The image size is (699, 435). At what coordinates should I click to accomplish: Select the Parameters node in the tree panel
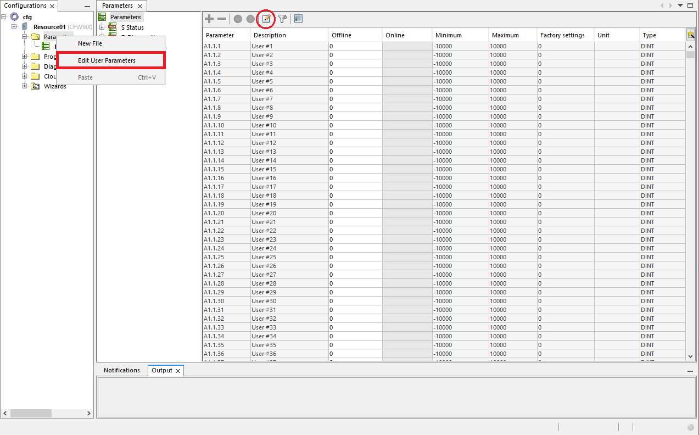(x=125, y=17)
